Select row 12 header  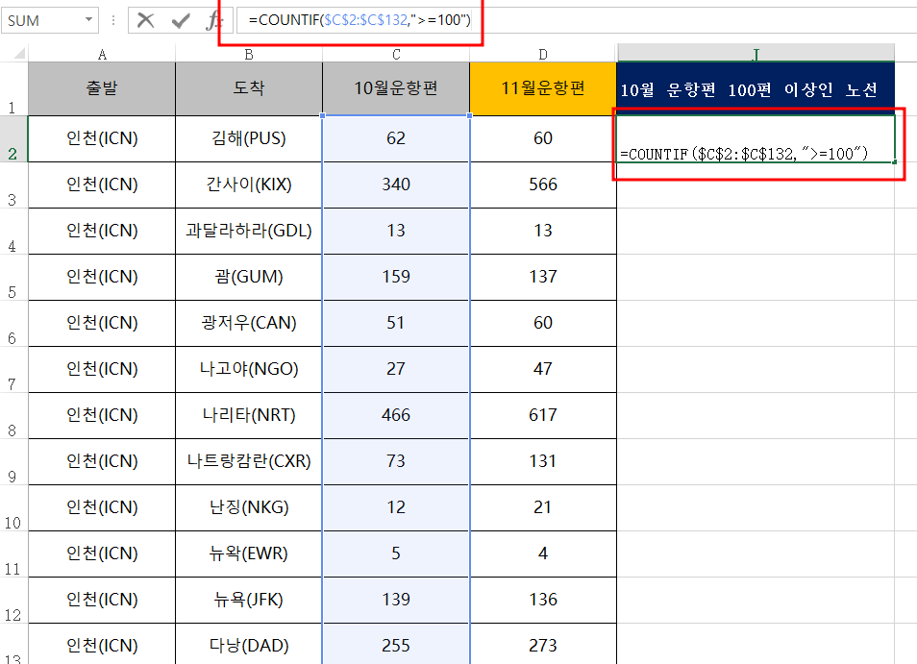pos(12,601)
